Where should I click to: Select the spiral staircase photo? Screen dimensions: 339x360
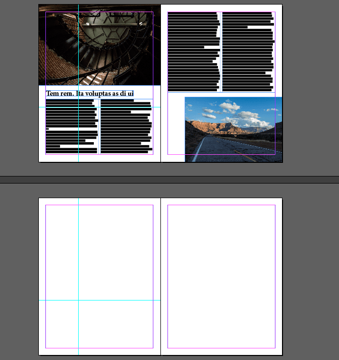pos(99,45)
